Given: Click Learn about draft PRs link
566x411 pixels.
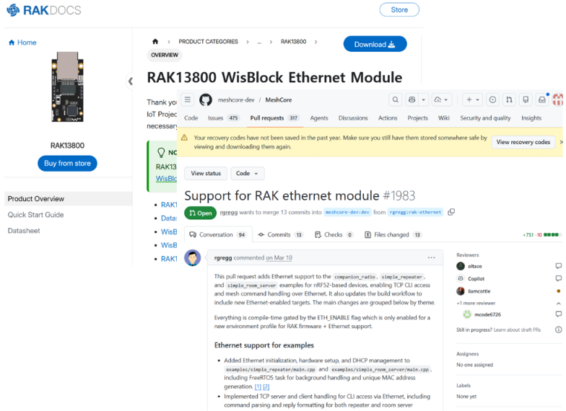Looking at the screenshot, I should [517, 330].
